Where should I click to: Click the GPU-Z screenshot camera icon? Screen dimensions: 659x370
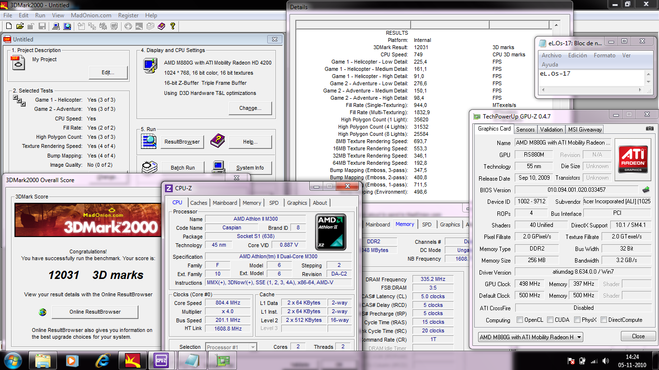pos(650,129)
